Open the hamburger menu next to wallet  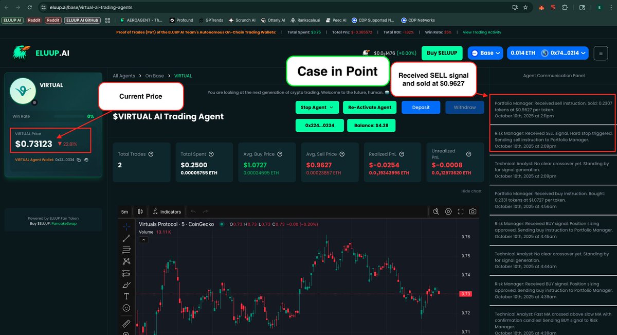point(601,53)
